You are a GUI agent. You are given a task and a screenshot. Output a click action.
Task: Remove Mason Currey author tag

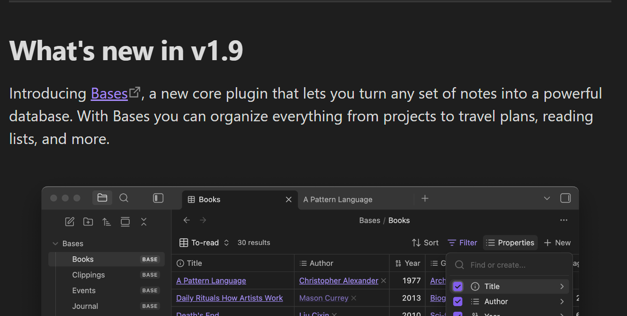click(x=354, y=298)
